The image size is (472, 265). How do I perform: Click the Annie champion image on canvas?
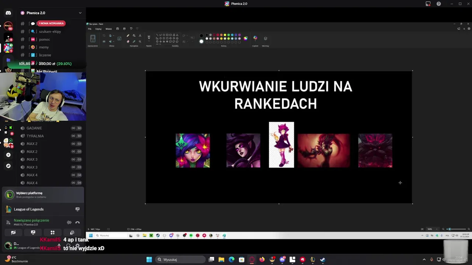[x=281, y=145]
